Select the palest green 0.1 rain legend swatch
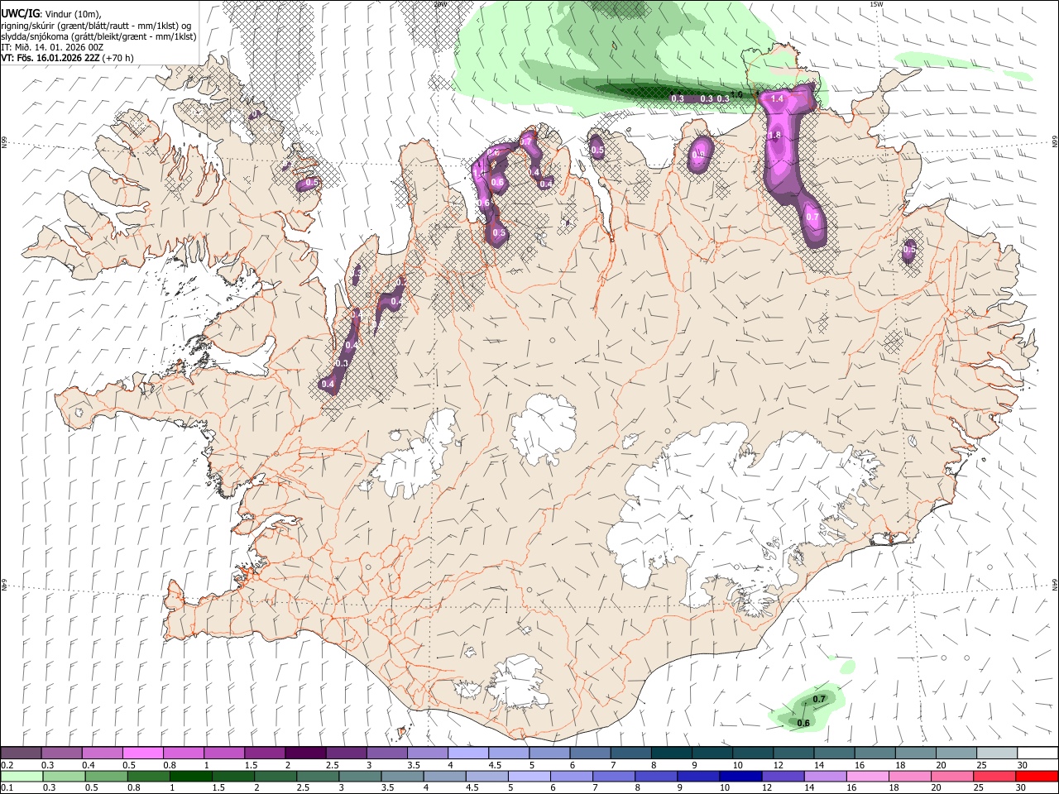1059x794 pixels. coord(22,776)
